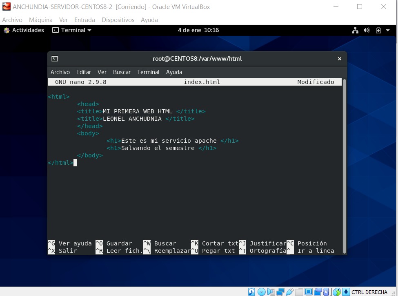The width and height of the screenshot is (398, 296).
Task: Click the '^U Pegar txt' shortcut hint
Action: tap(213, 251)
